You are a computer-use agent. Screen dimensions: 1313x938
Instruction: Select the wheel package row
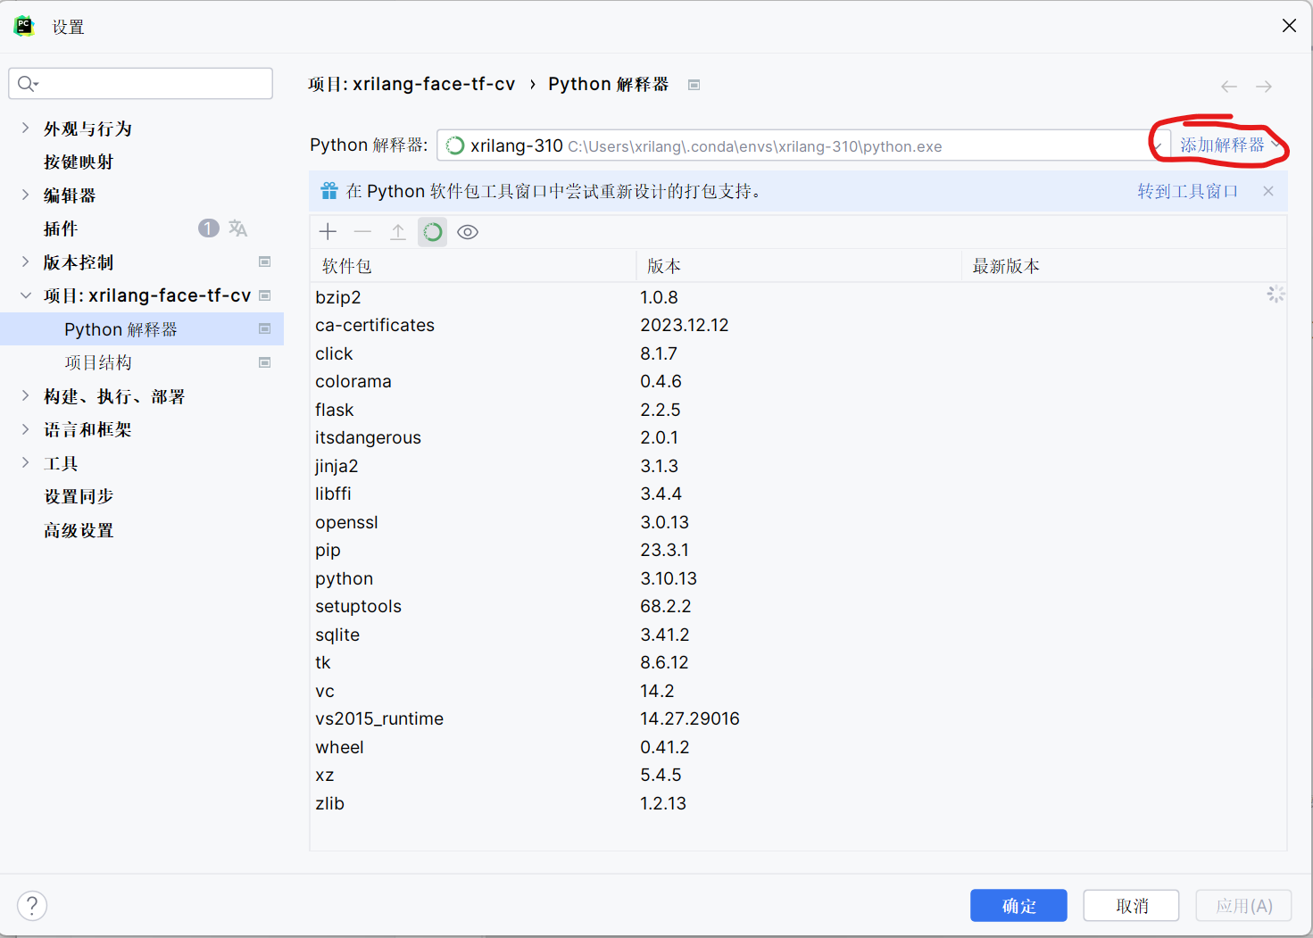pyautogui.click(x=798, y=747)
